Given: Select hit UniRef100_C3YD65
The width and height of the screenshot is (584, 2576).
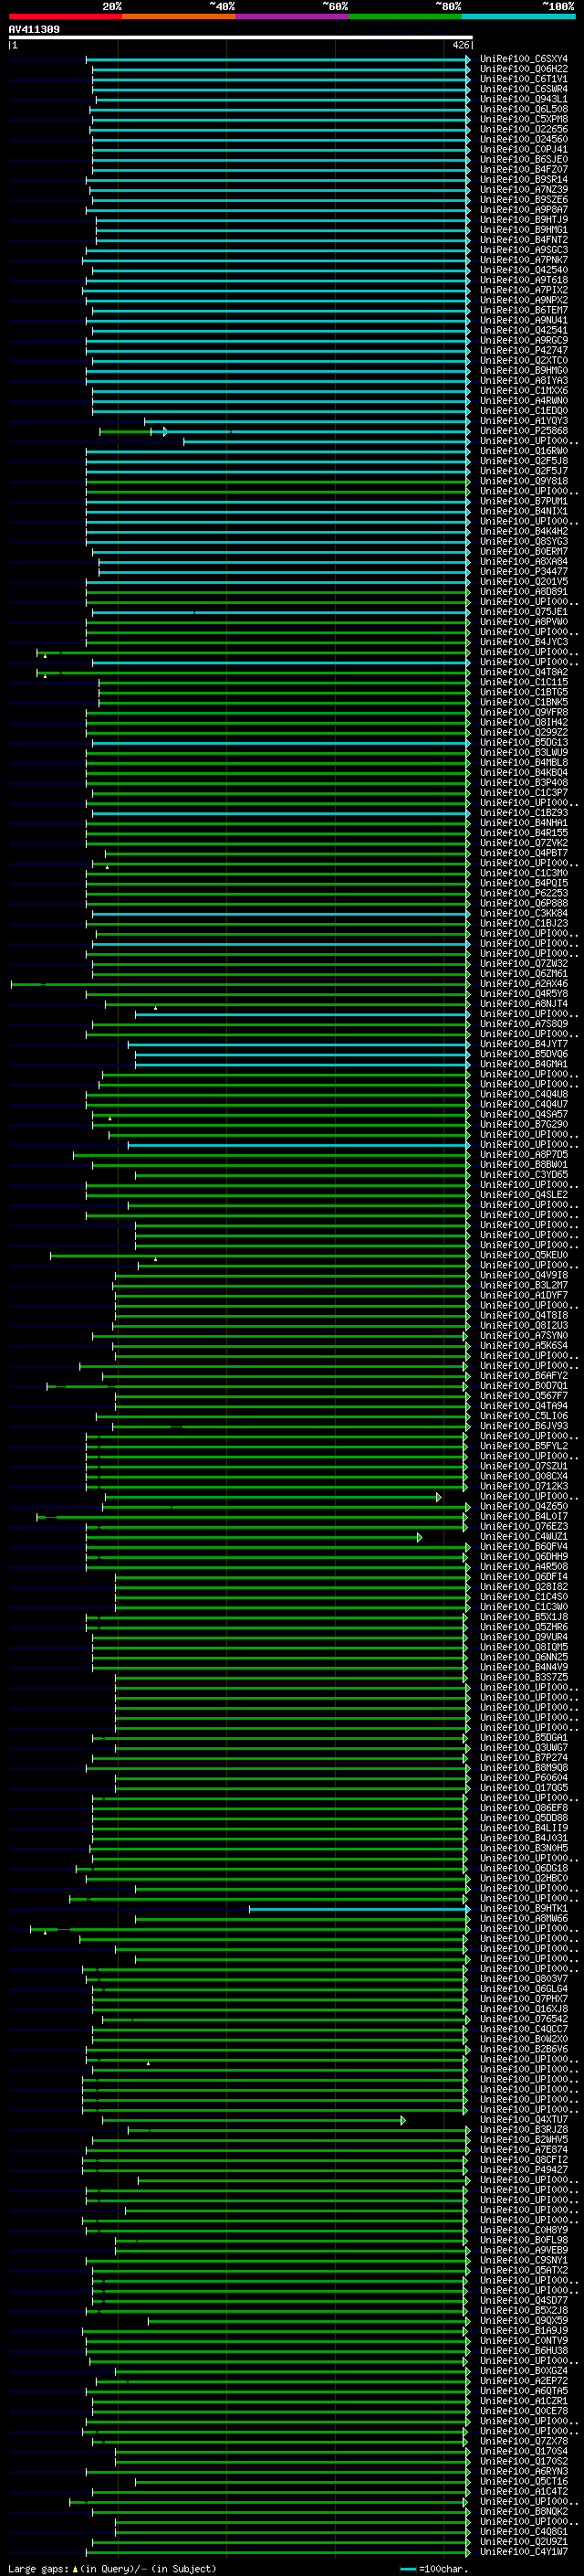Looking at the screenshot, I should [x=524, y=1175].
